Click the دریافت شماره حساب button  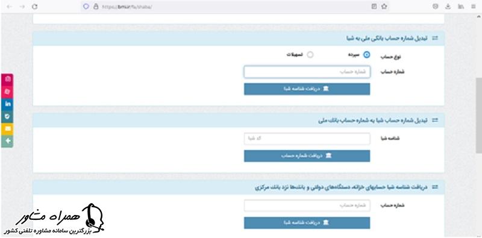(x=307, y=156)
